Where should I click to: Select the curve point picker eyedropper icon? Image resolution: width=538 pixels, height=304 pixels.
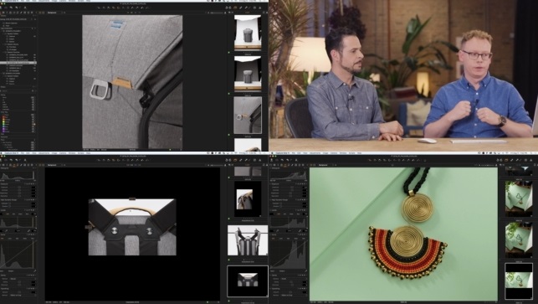coord(35,271)
